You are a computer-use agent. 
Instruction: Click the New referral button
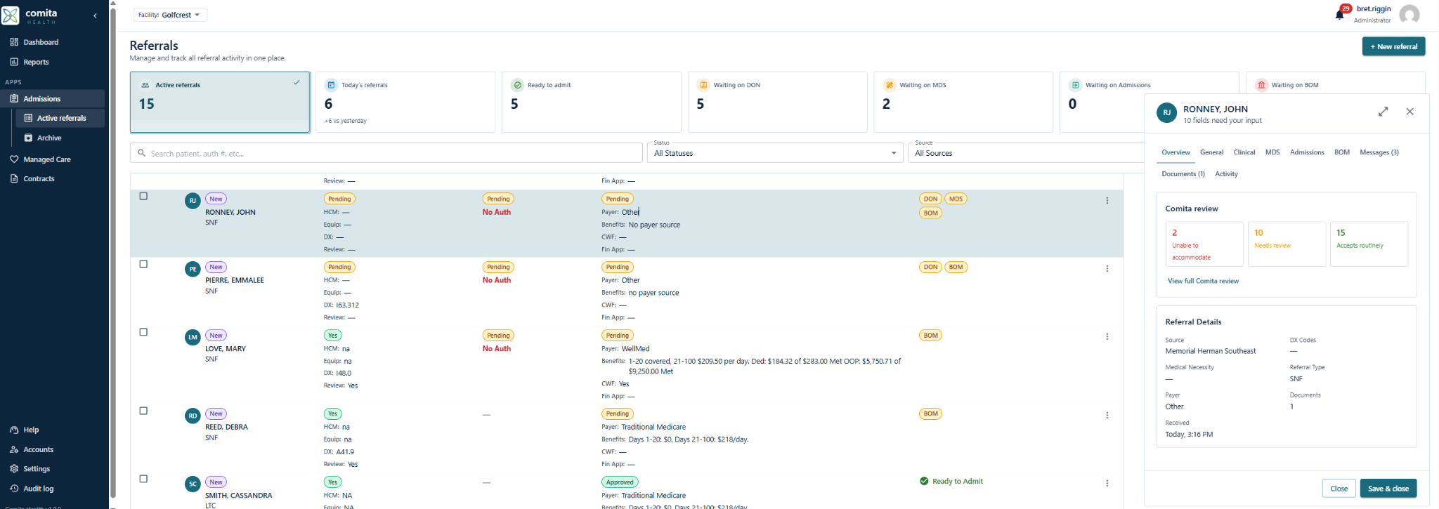pos(1393,46)
